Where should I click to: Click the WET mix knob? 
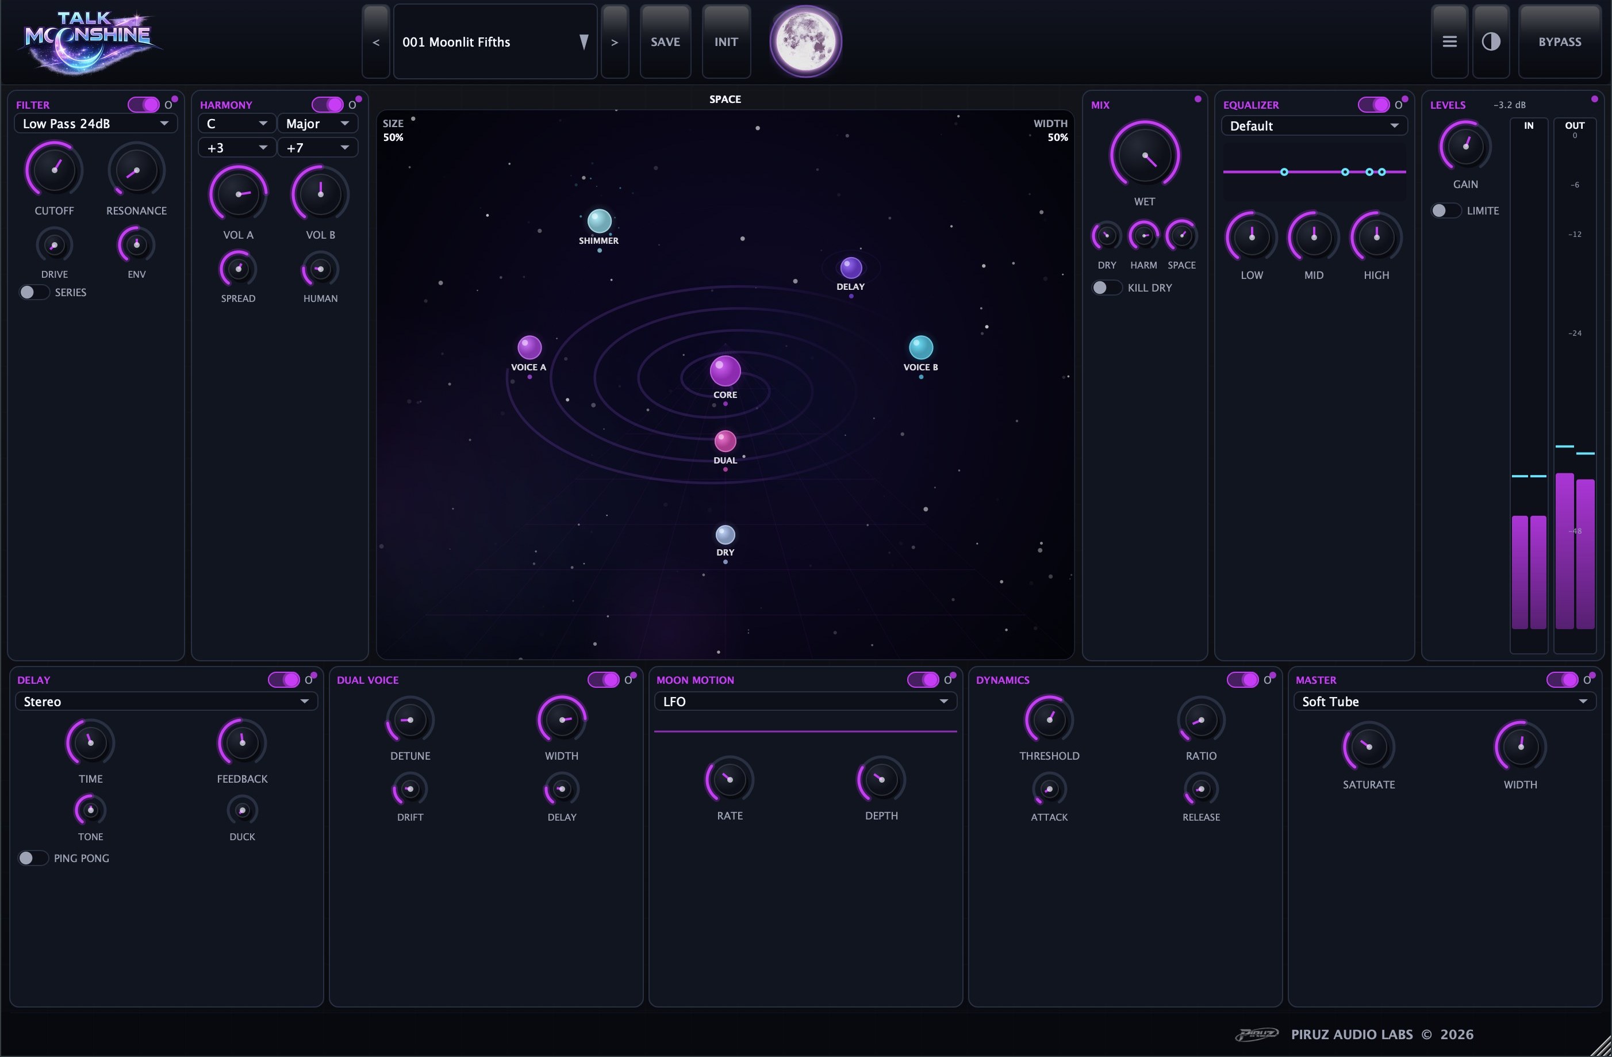(x=1145, y=156)
